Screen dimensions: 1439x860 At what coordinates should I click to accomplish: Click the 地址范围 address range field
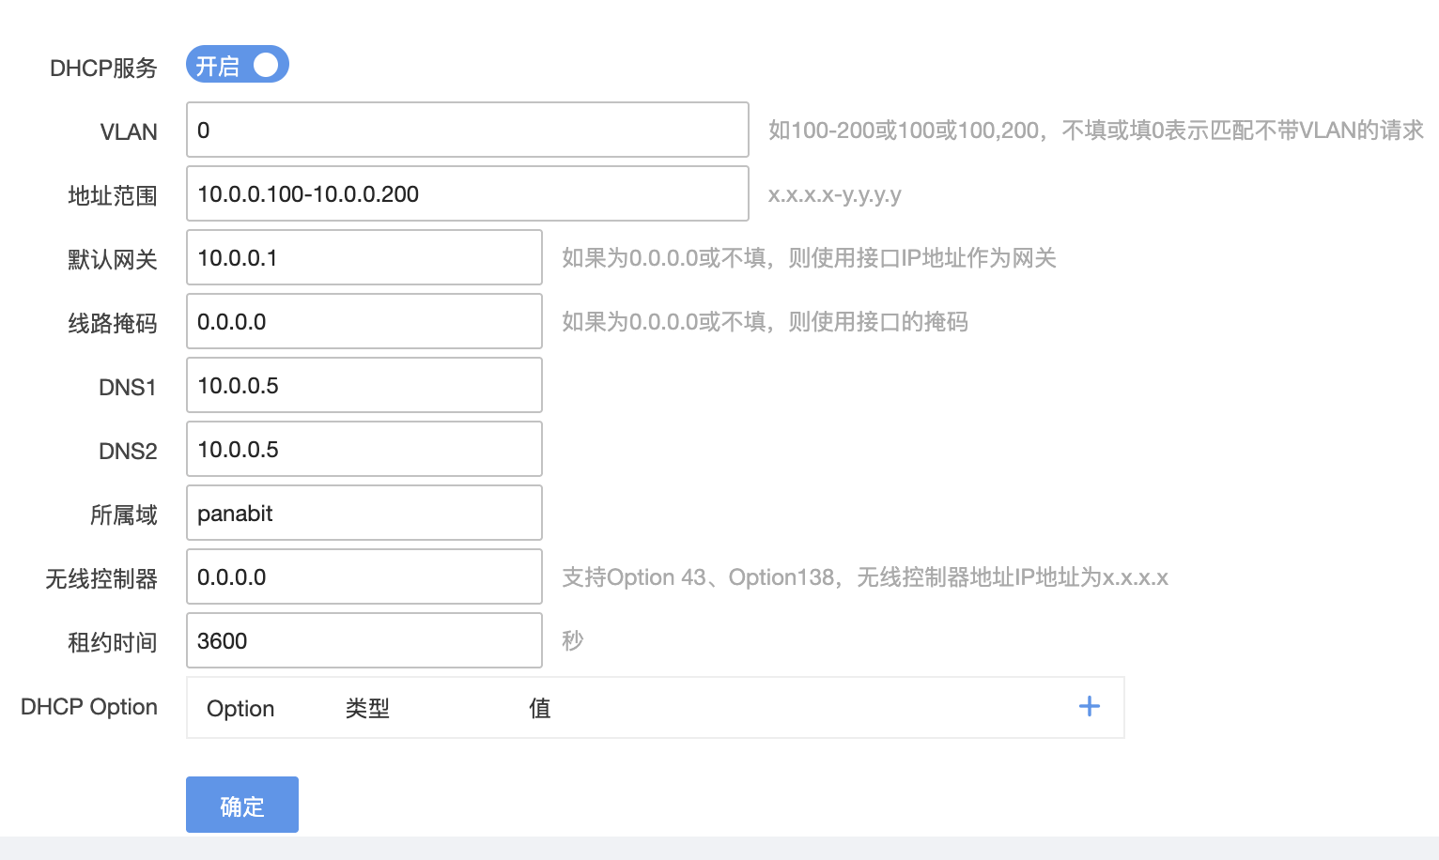pos(467,194)
